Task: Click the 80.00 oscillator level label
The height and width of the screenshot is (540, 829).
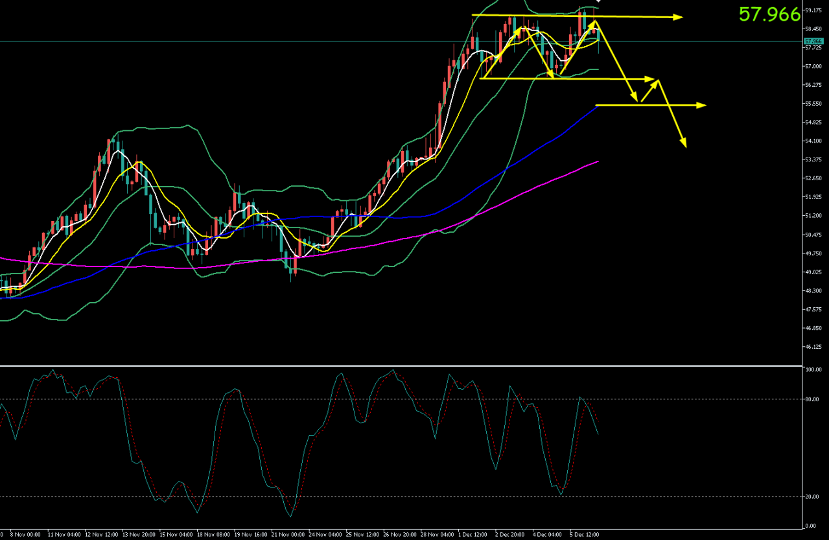Action: (812, 399)
